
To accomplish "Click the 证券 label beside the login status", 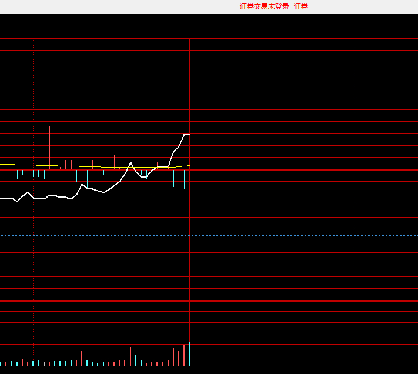I will click(x=301, y=6).
